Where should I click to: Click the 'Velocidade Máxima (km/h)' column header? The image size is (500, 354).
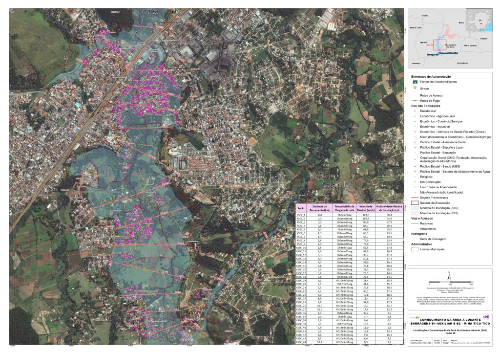click(365, 208)
